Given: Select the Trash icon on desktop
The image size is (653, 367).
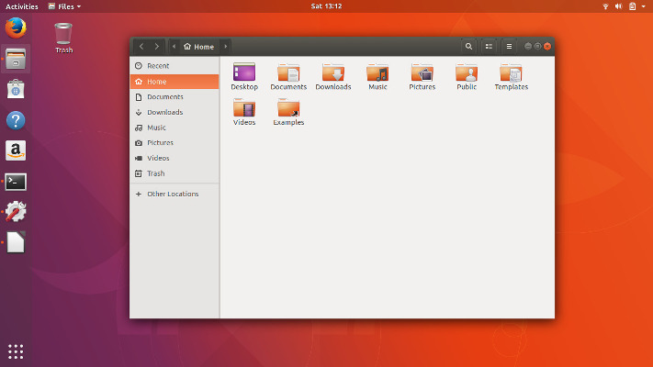Looking at the screenshot, I should coord(63,38).
